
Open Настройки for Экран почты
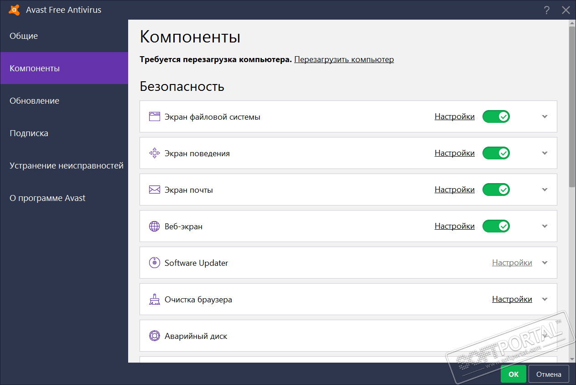click(455, 190)
